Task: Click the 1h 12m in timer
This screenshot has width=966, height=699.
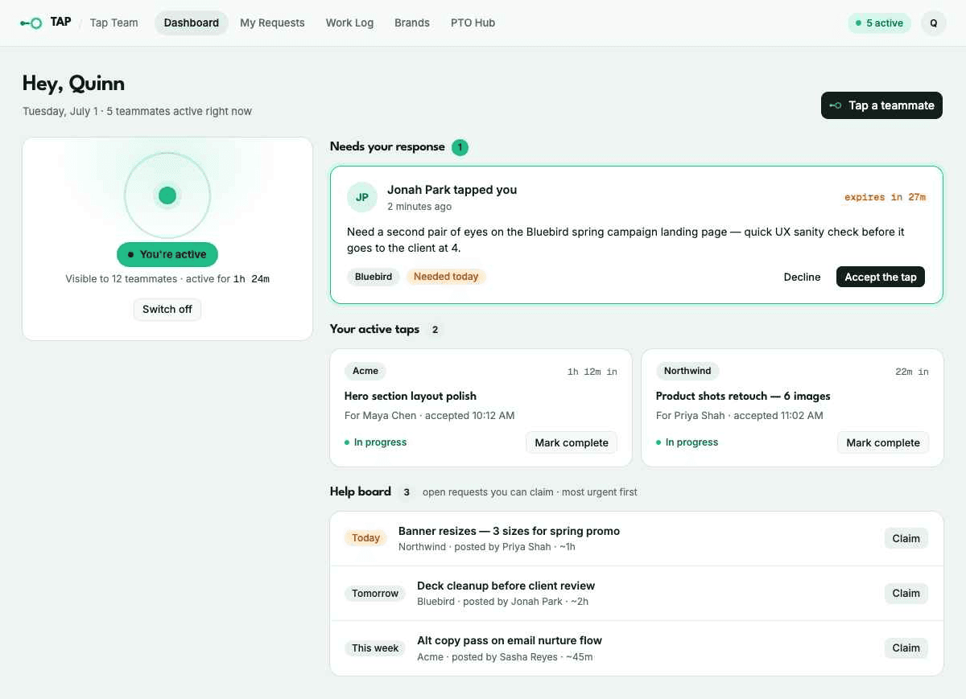Action: point(592,372)
